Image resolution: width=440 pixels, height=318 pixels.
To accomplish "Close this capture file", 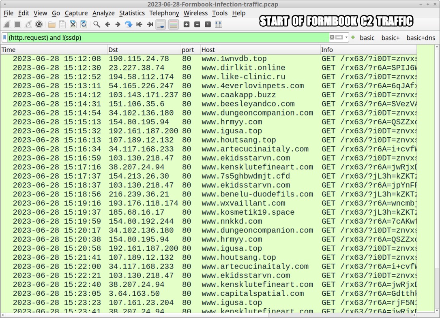I will pos(73,24).
